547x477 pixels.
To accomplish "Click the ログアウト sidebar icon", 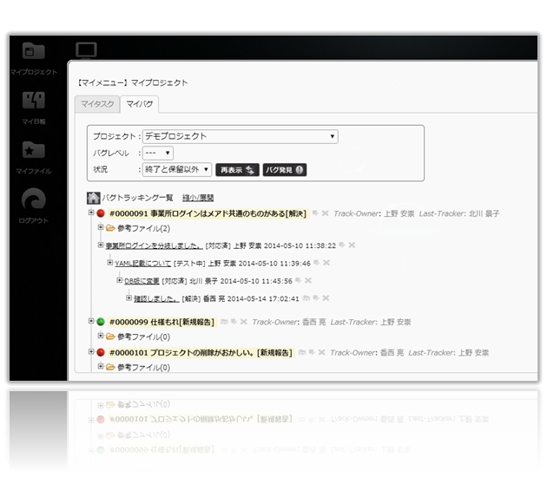I will coord(34,199).
